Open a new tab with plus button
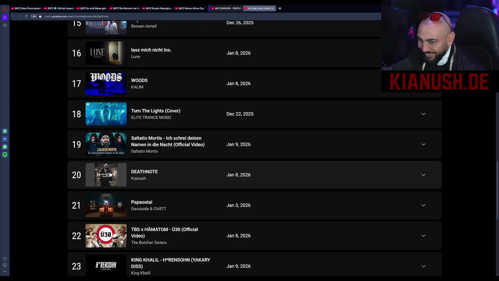This screenshot has height=281, width=499. pyautogui.click(x=280, y=8)
